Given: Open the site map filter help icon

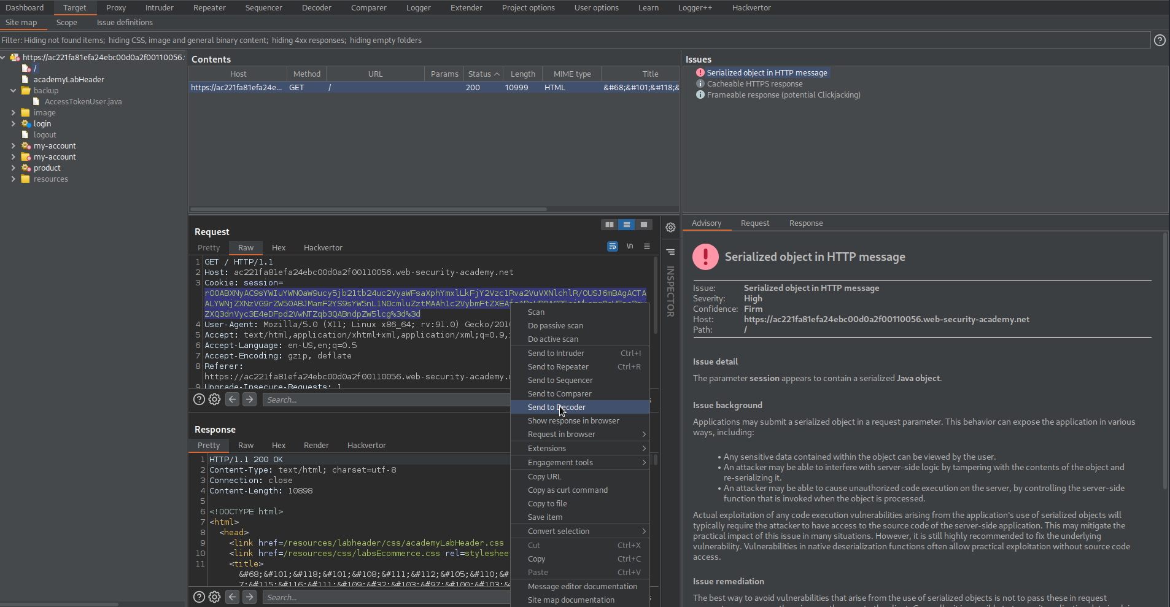Looking at the screenshot, I should tap(1160, 40).
